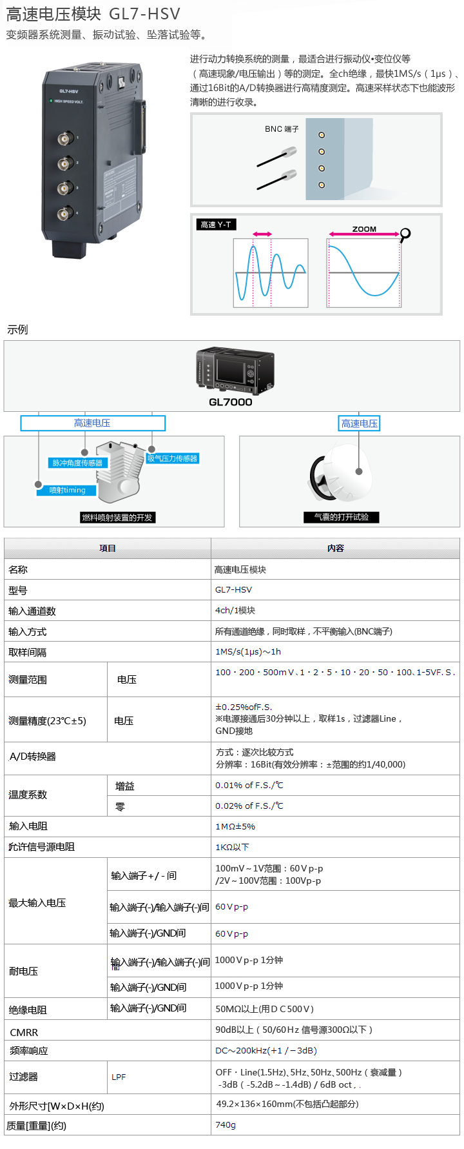Click the CMRR row label

[24, 1032]
